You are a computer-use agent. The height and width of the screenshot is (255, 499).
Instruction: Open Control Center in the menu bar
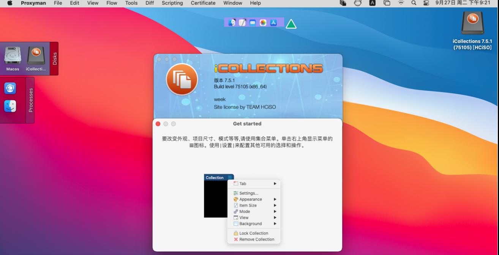(426, 3)
